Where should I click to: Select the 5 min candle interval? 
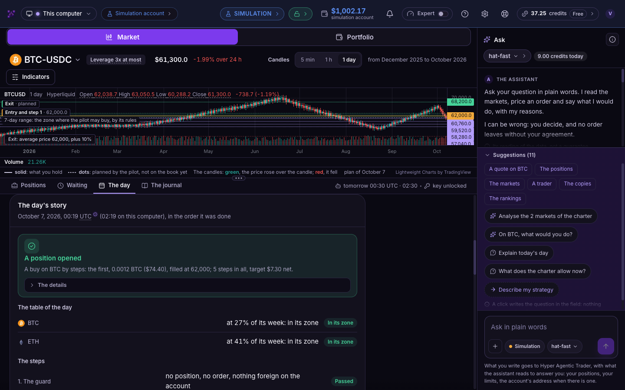[308, 60]
